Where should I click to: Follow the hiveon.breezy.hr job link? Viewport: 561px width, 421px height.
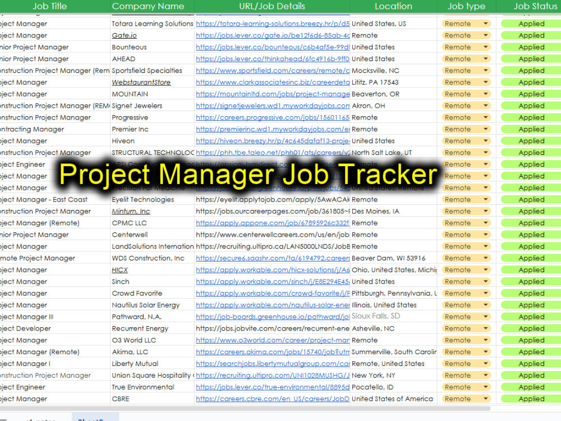(x=273, y=141)
